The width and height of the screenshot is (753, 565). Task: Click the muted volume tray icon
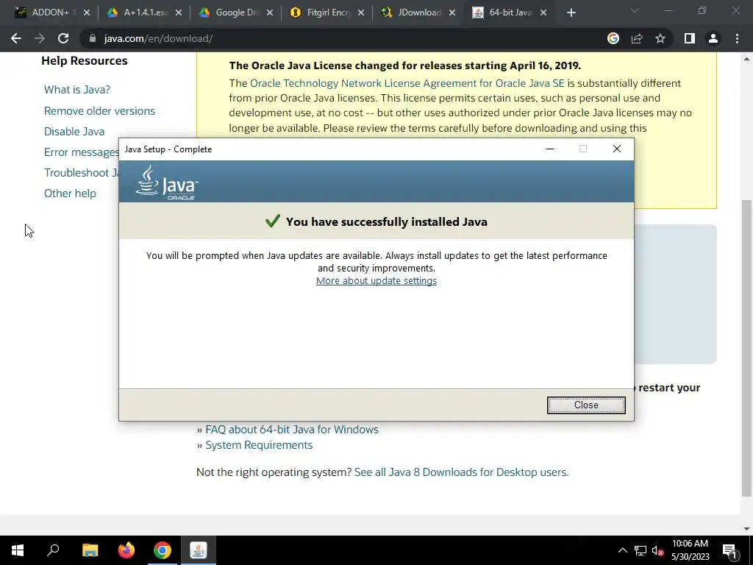pyautogui.click(x=657, y=550)
